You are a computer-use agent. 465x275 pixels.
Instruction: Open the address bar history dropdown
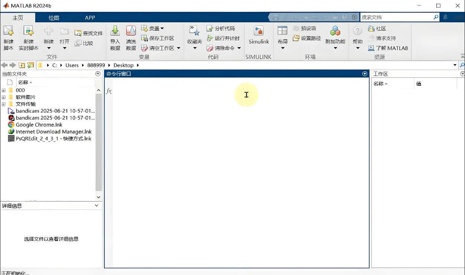455,65
